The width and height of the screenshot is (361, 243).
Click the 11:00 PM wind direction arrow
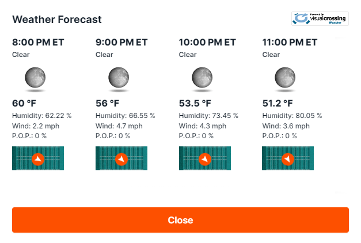[288, 159]
